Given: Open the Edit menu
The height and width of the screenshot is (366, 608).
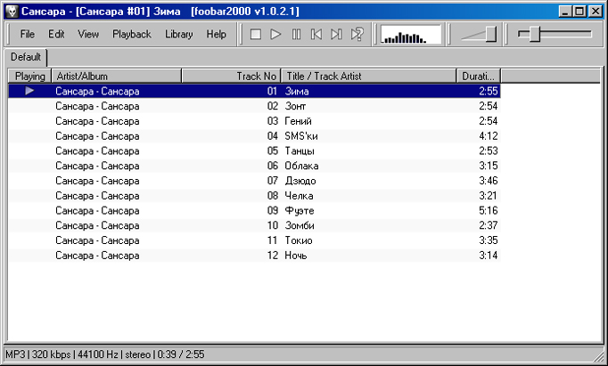Looking at the screenshot, I should (x=56, y=34).
